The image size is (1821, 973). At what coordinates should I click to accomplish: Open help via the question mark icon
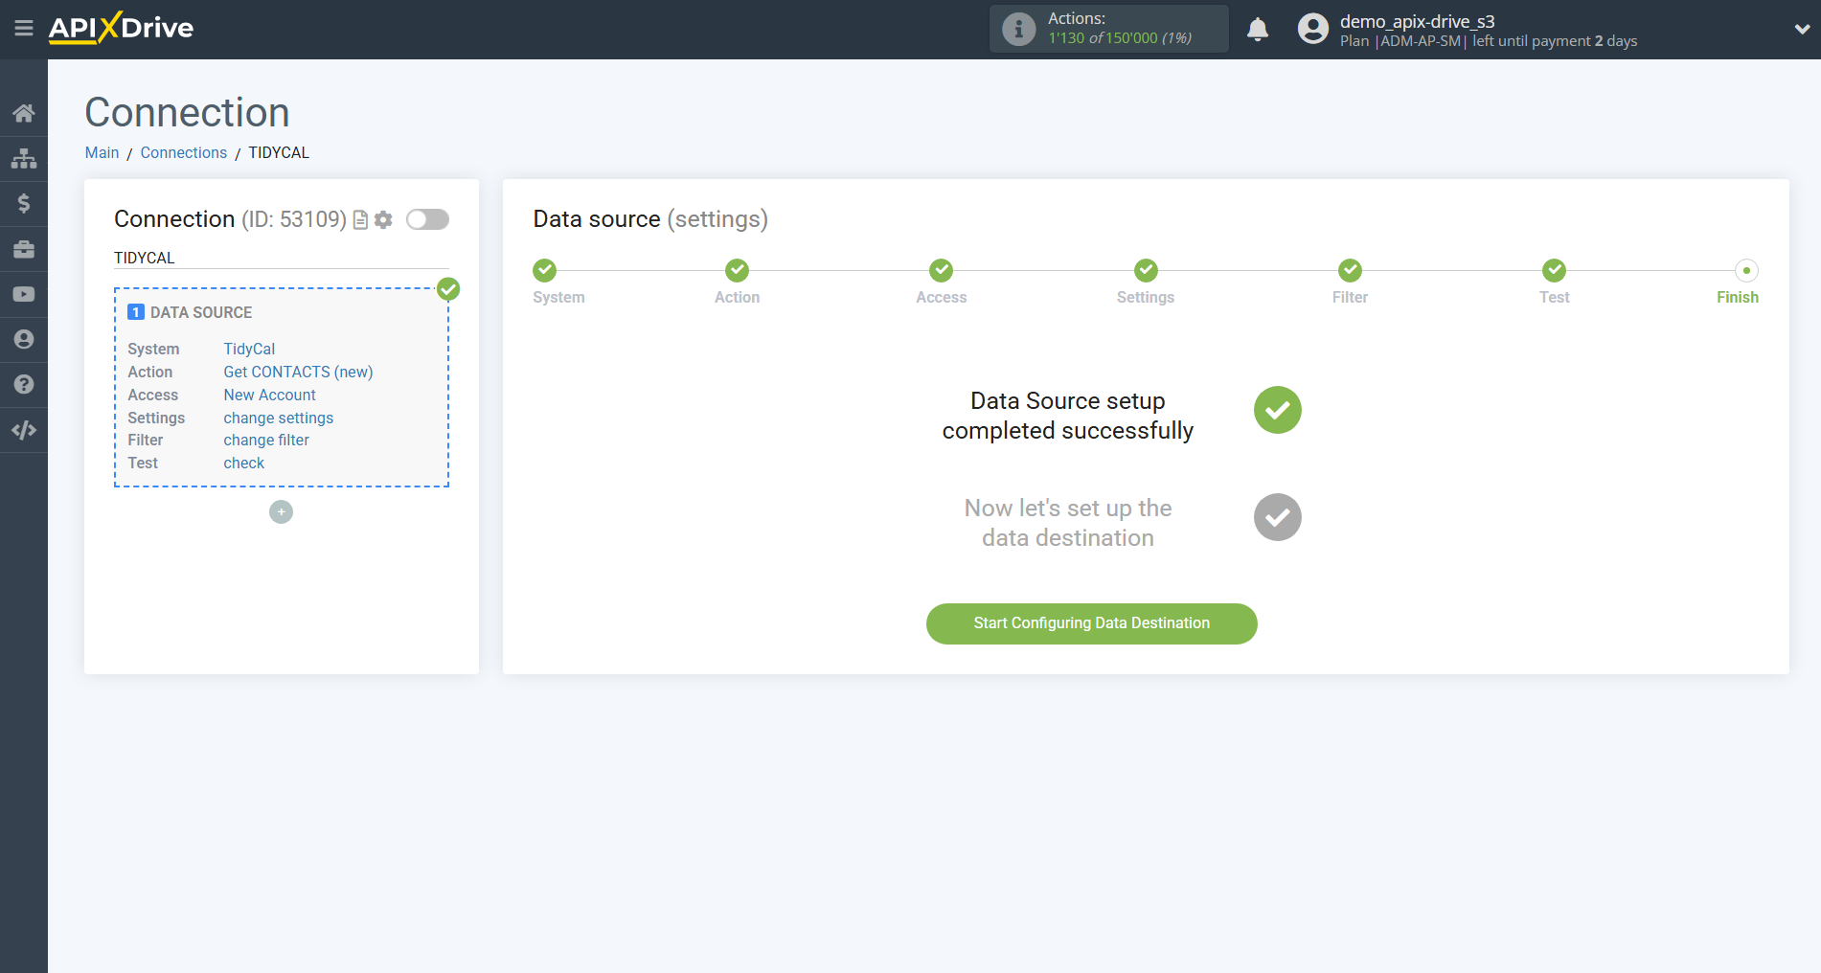[x=24, y=384]
